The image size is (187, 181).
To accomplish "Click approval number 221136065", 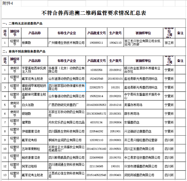I will pyautogui.click(x=96, y=166).
